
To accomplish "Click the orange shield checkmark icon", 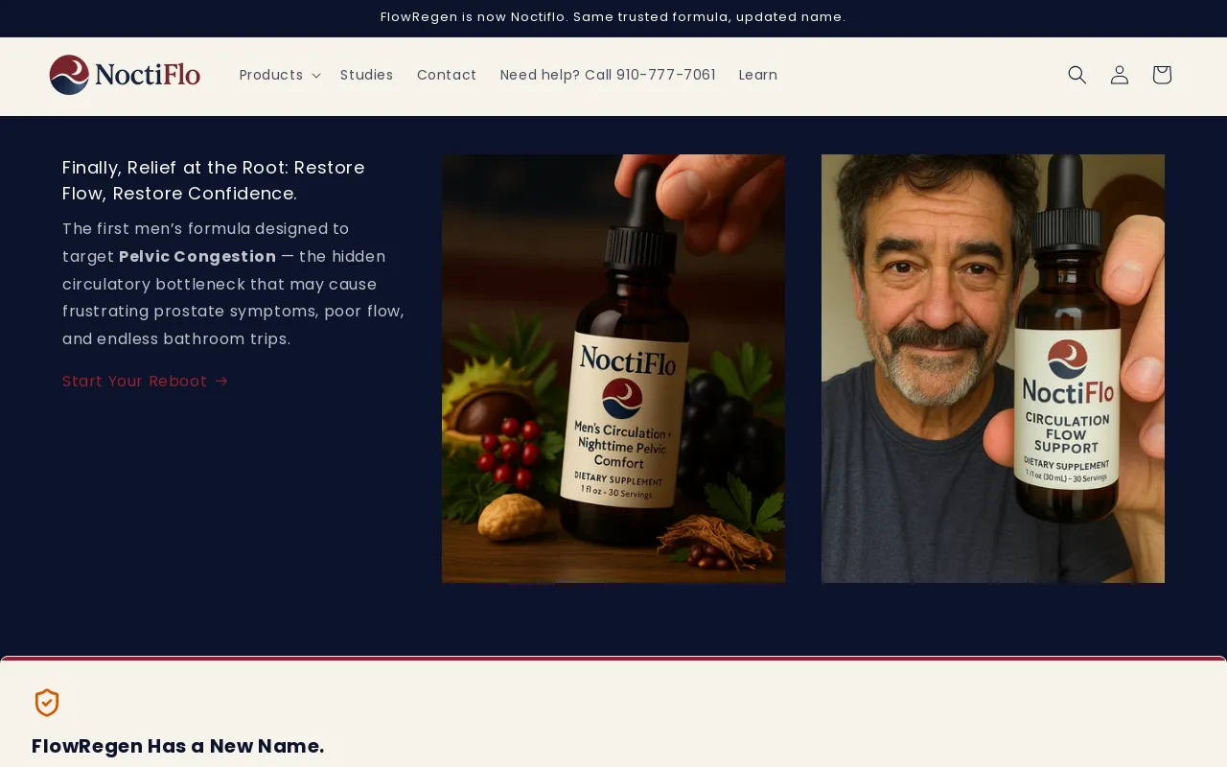I will tap(47, 703).
